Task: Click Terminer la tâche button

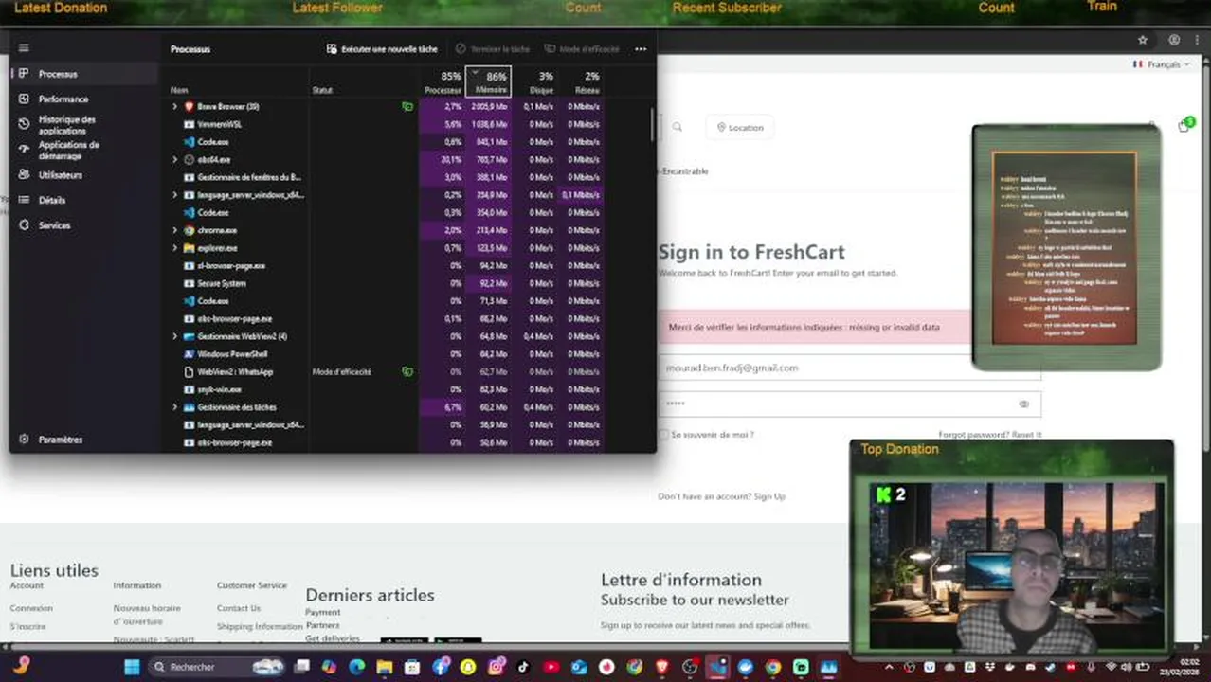Action: 492,49
